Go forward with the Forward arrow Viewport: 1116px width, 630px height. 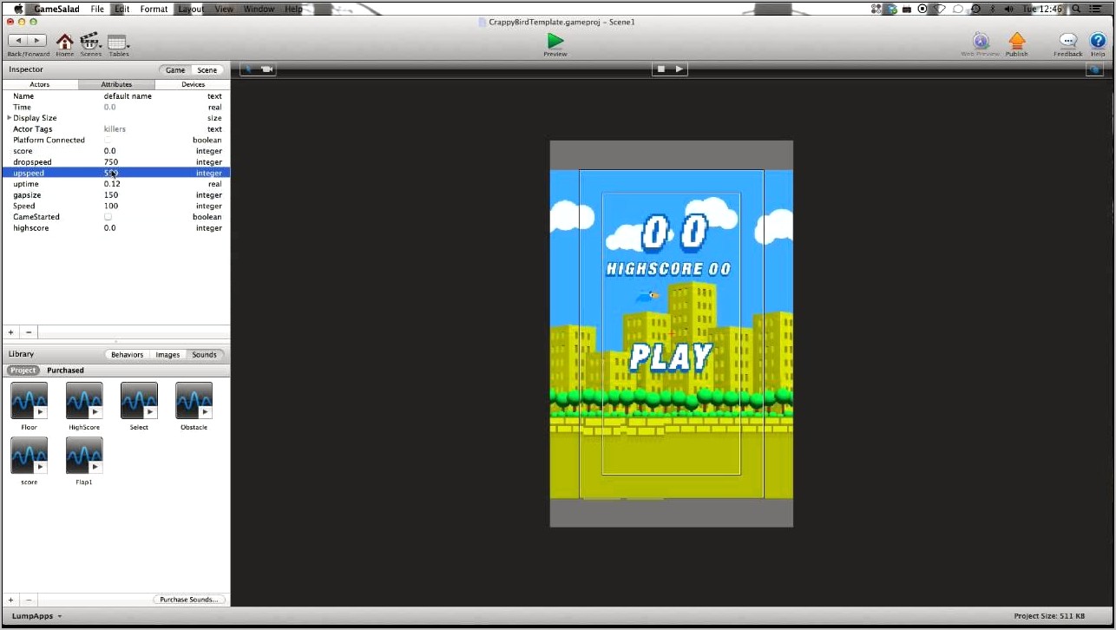36,40
